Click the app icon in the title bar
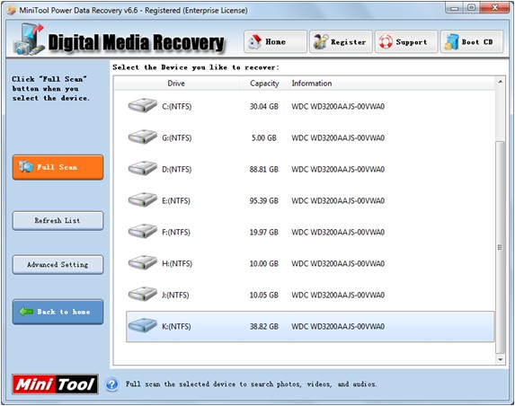 [x=11, y=11]
